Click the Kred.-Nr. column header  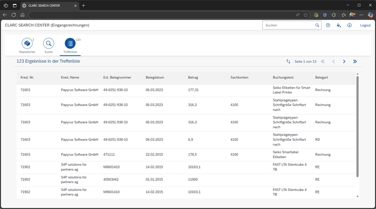28,77
